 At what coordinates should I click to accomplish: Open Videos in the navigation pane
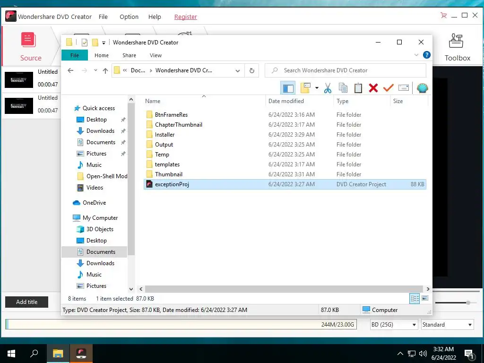[x=95, y=188]
